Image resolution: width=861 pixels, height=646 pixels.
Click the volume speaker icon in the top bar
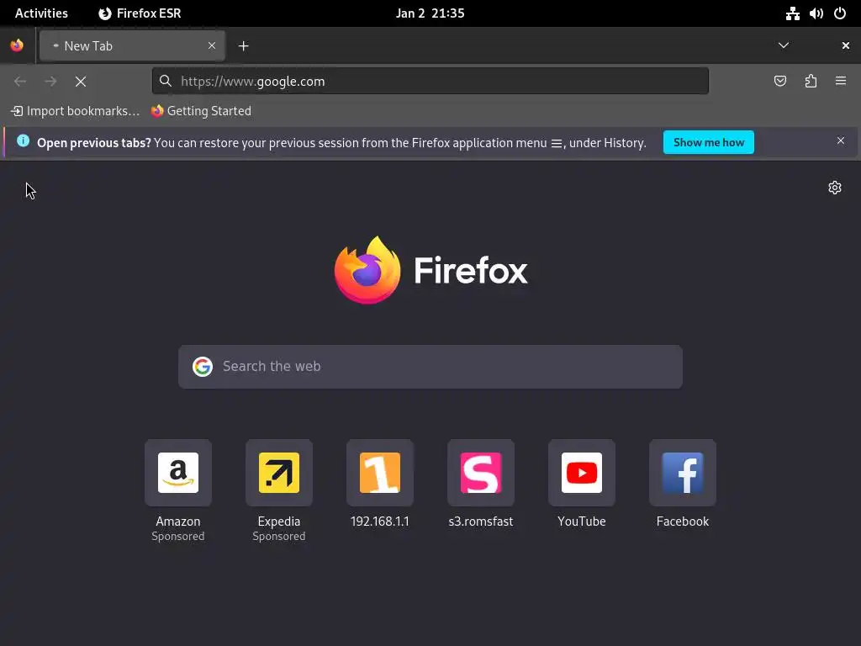[x=816, y=13]
